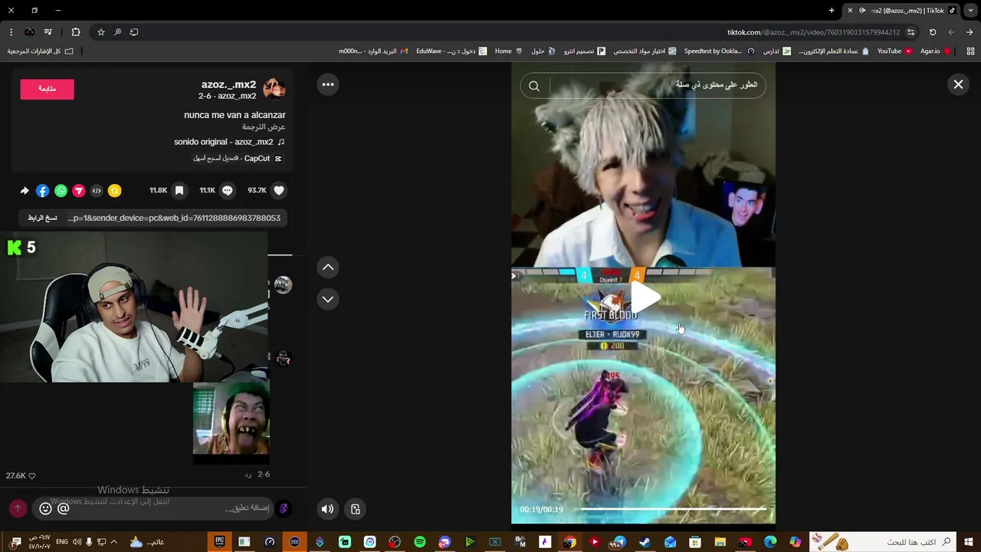This screenshot has width=981, height=552.
Task: Open the volume icon in the system tray
Action: pyautogui.click(x=77, y=542)
